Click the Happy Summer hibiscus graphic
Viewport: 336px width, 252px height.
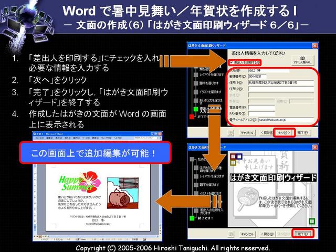80,182
